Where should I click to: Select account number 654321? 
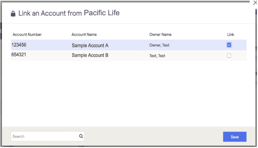[19, 55]
